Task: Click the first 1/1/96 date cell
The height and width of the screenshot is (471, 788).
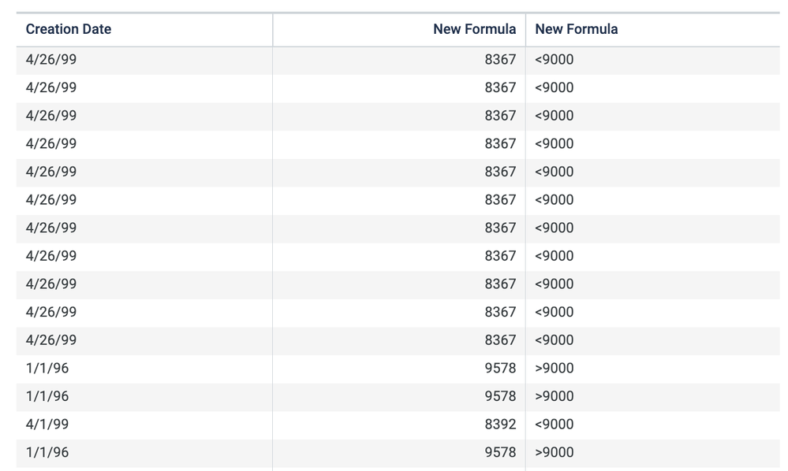Action: coord(47,368)
